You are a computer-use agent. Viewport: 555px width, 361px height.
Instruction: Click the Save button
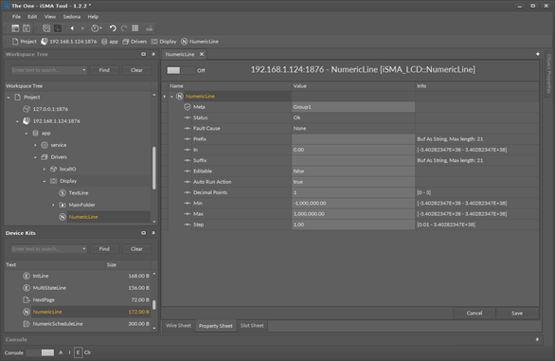click(x=517, y=314)
